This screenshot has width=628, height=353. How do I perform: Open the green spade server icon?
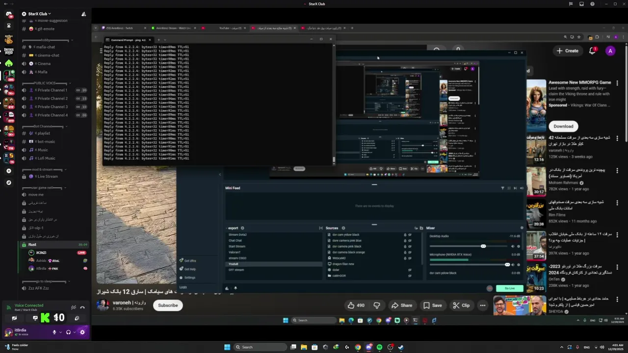tap(8, 63)
